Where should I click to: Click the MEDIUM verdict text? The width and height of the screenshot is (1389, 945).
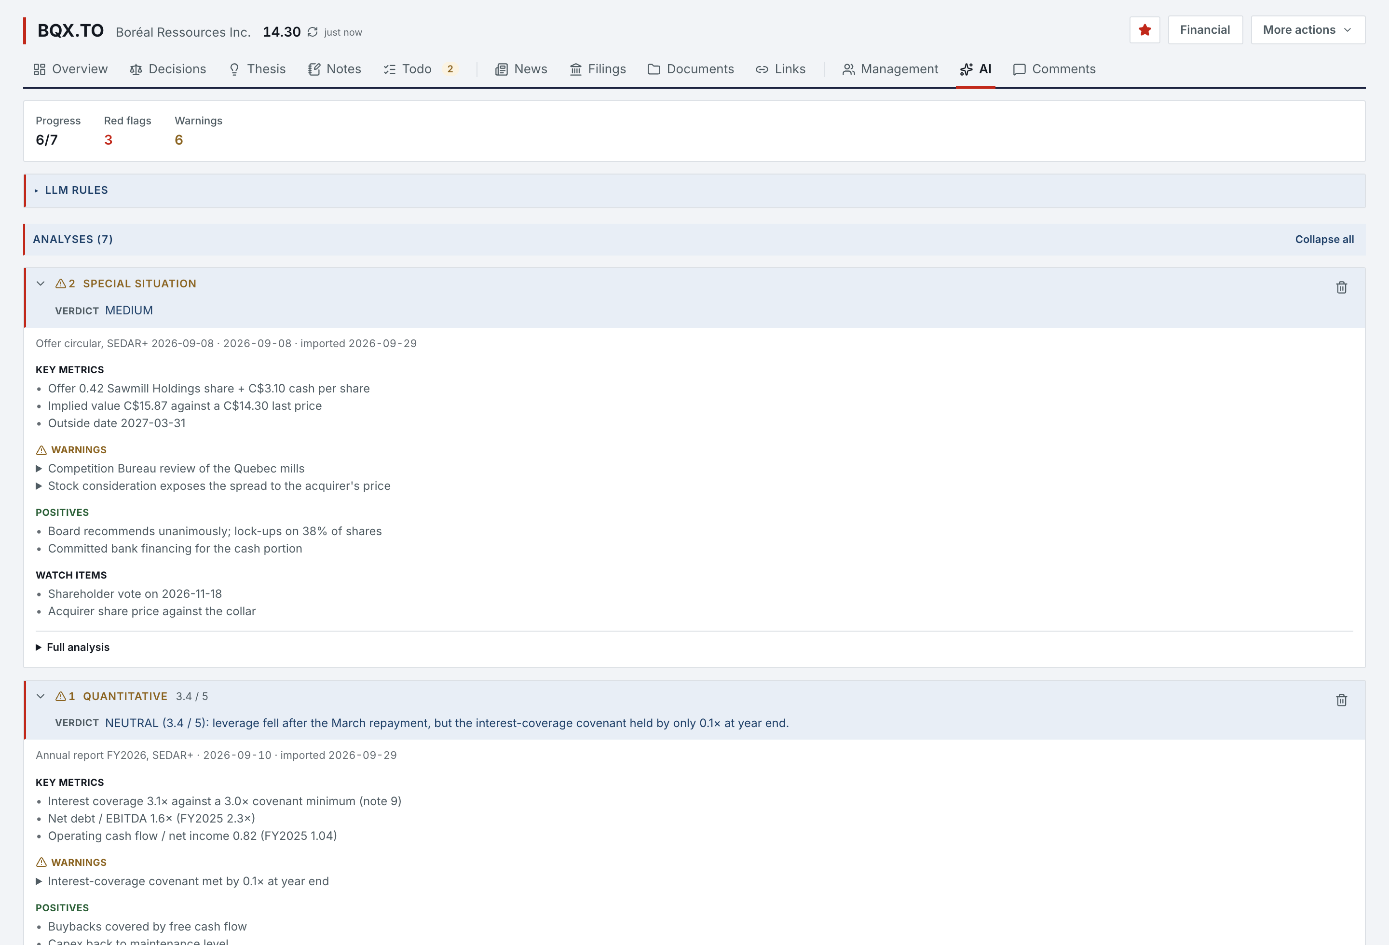[x=129, y=310]
